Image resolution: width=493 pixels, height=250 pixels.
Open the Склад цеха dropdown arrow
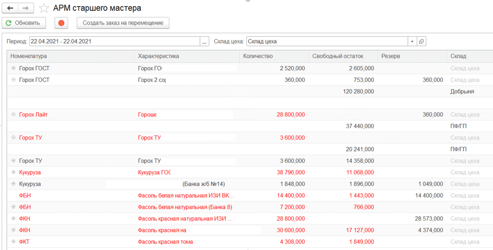click(412, 42)
